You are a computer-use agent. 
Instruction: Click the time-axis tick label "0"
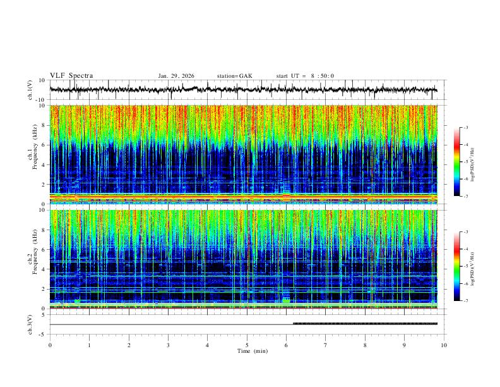[x=50, y=345]
